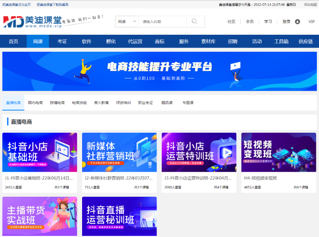This screenshot has width=319, height=237.
Task: Switch to the 跨境电商 category tab
Action: tap(57, 103)
